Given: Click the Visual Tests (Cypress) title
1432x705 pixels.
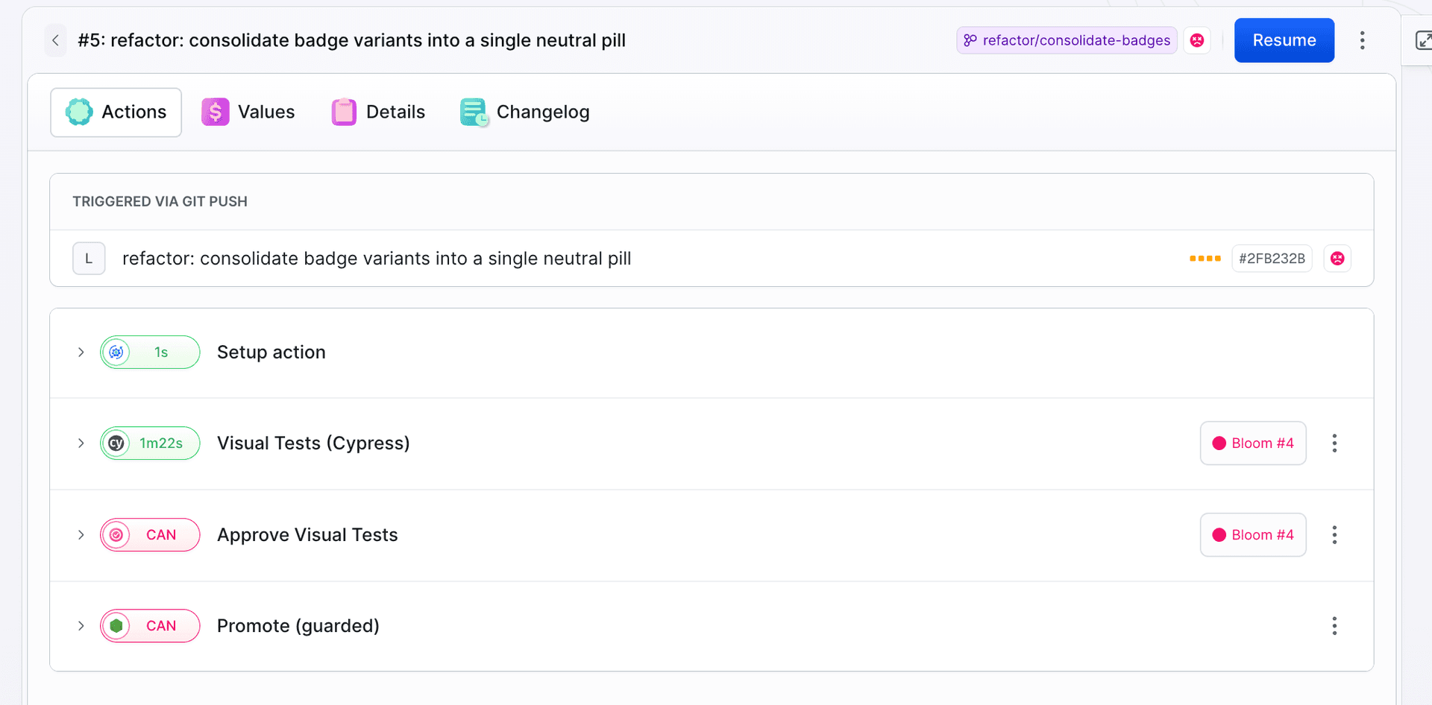Looking at the screenshot, I should [313, 443].
